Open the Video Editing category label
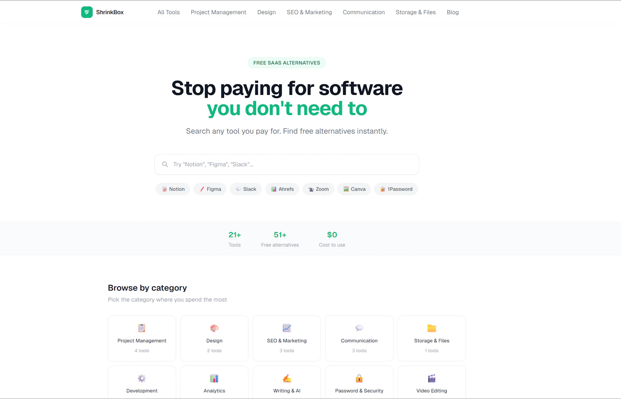Viewport: 621px width, 399px height. [x=432, y=390]
